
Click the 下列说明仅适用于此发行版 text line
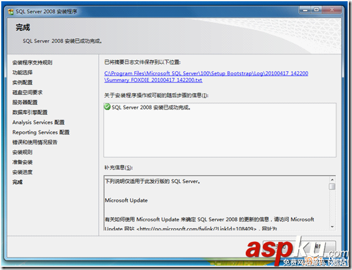click(153, 181)
